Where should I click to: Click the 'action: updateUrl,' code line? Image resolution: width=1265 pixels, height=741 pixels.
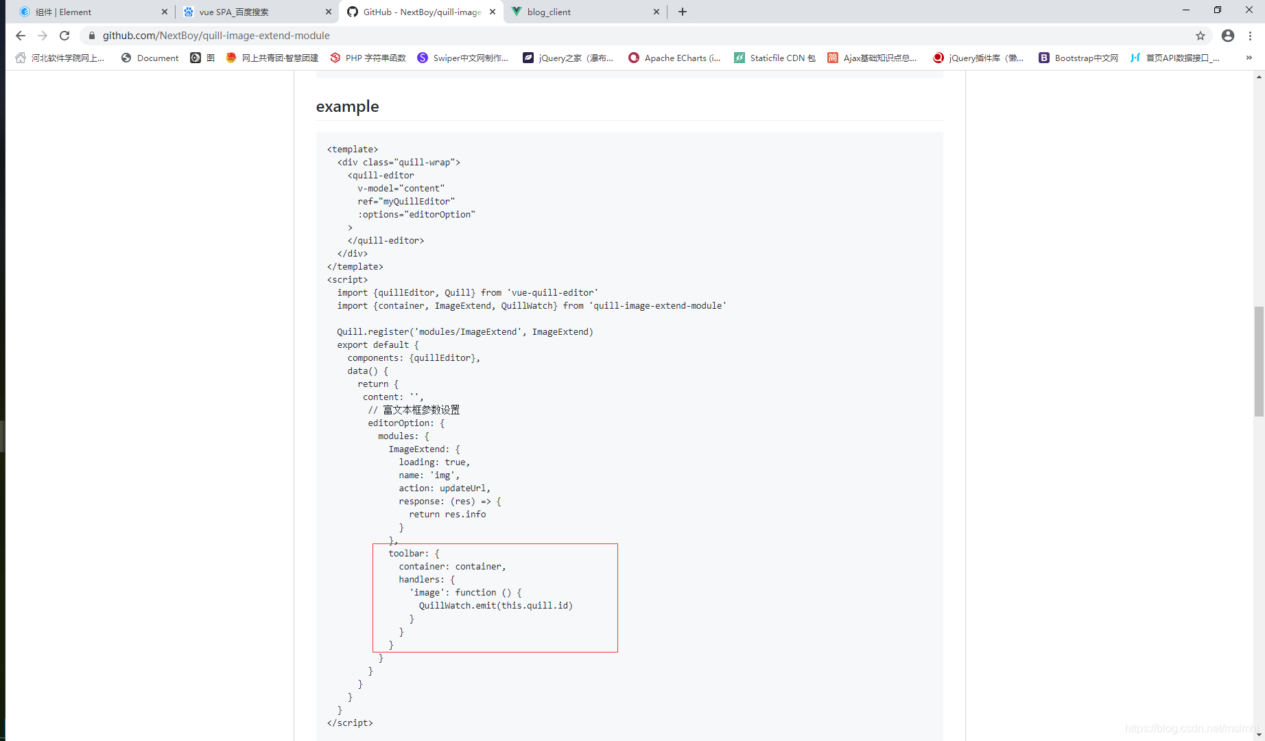tap(445, 489)
